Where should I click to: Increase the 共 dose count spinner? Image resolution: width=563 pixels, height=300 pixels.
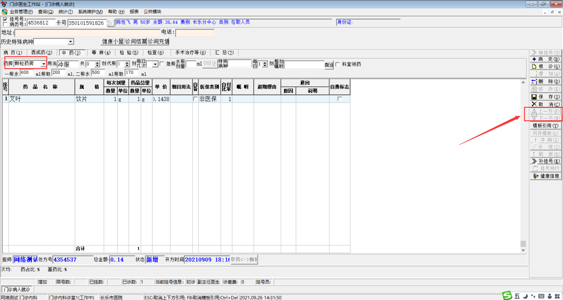coord(97,62)
